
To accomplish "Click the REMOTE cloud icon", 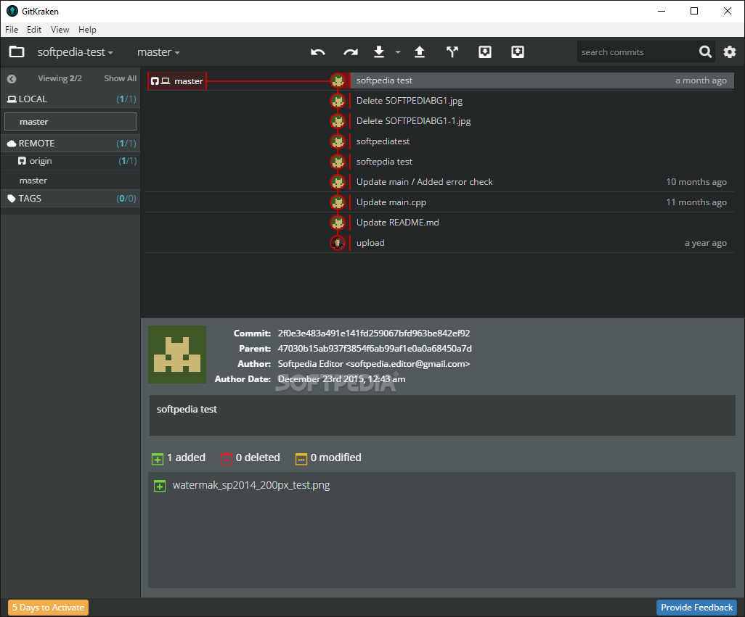I will 12,144.
